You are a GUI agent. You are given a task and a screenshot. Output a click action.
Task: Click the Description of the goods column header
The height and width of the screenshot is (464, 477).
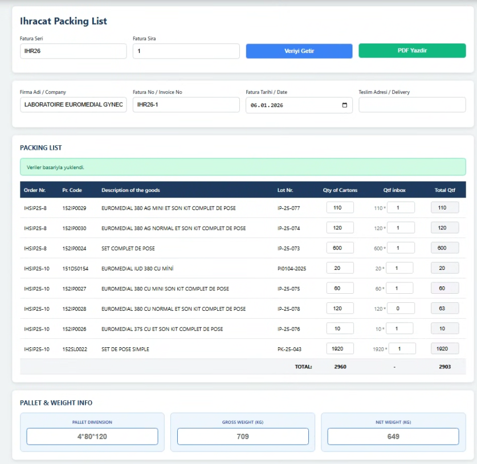click(131, 190)
